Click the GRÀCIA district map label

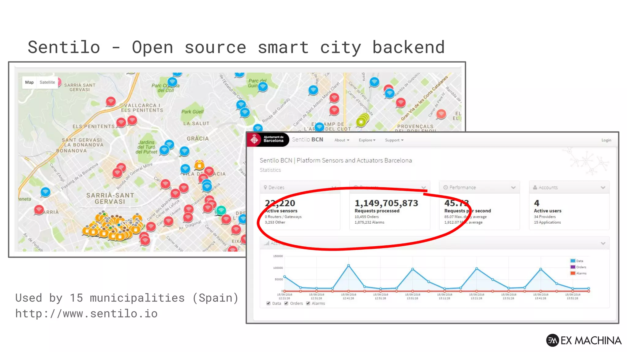[198, 138]
